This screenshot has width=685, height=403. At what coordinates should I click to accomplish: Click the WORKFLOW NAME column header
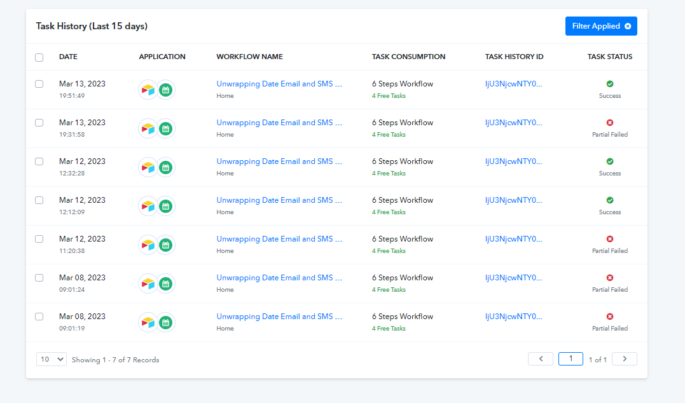click(x=249, y=57)
